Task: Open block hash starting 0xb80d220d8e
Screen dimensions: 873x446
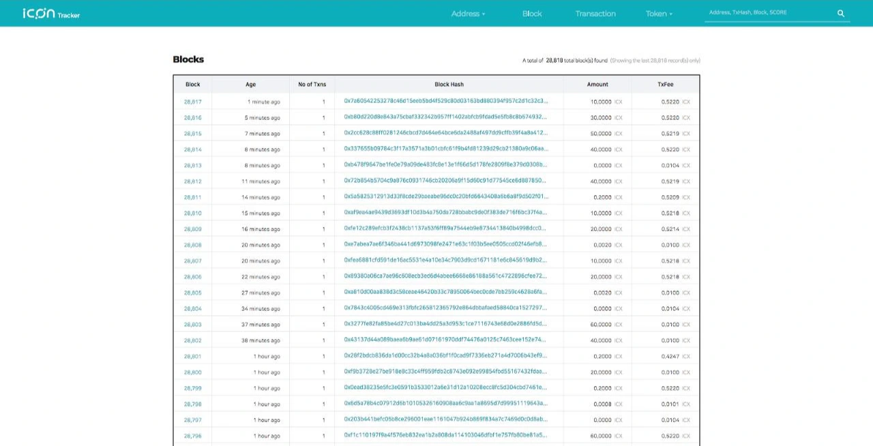Action: pyautogui.click(x=445, y=117)
